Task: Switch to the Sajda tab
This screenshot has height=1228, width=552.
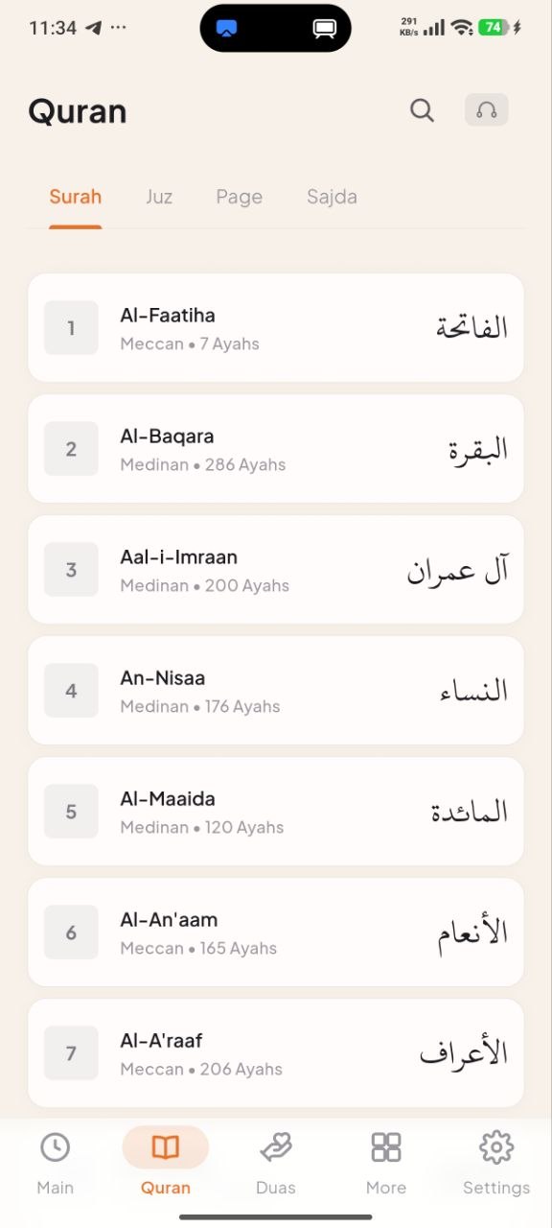Action: pyautogui.click(x=332, y=197)
